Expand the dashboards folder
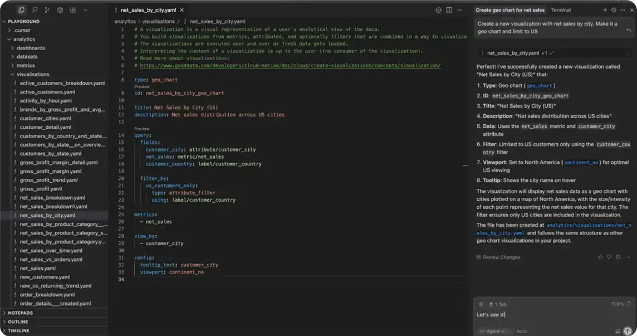Image resolution: width=637 pixels, height=336 pixels. point(31,48)
